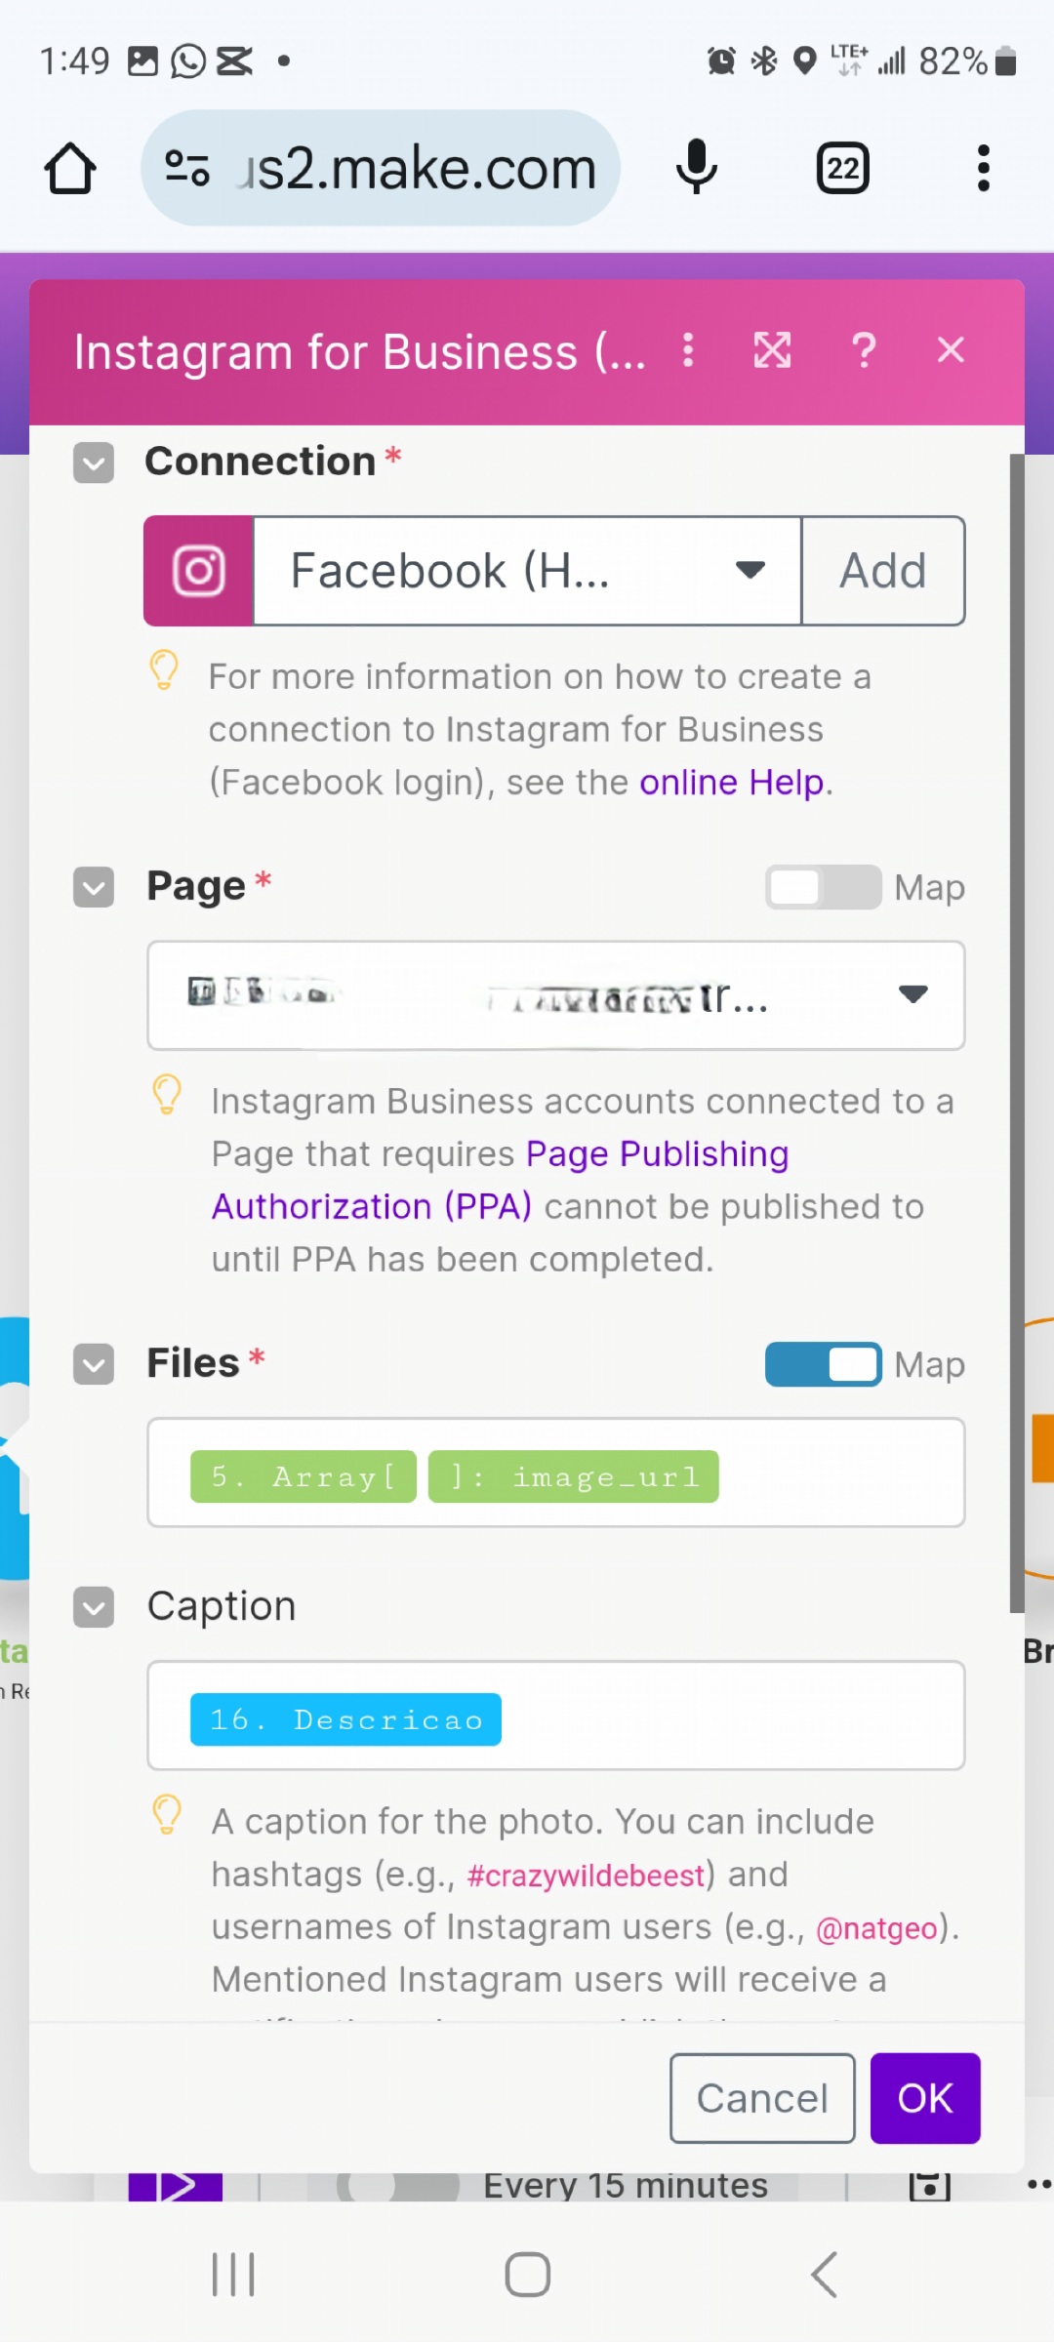Viewport: 1054px width, 2342px height.
Task: Open site settings icon in address bar
Action: (187, 168)
